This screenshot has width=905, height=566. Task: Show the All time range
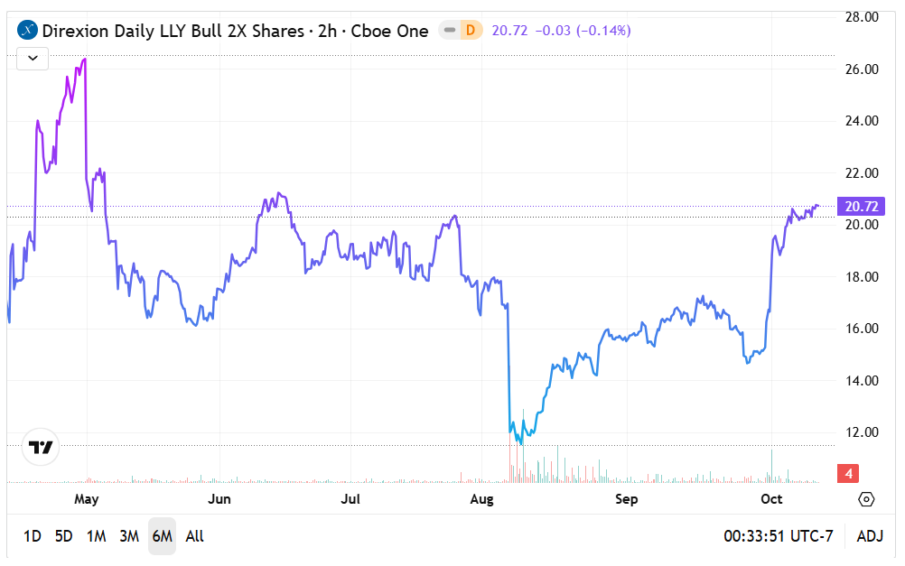click(194, 536)
